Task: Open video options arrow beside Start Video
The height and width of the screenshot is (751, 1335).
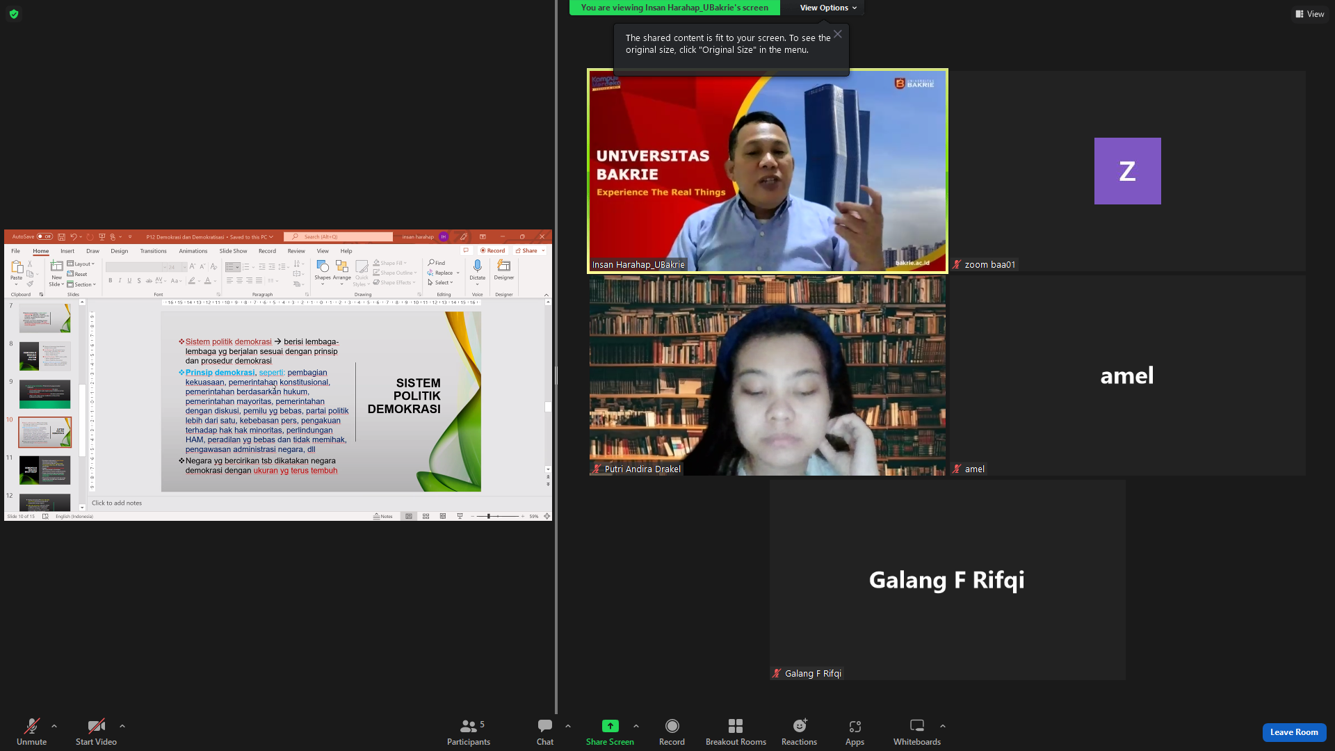Action: pos(122,726)
